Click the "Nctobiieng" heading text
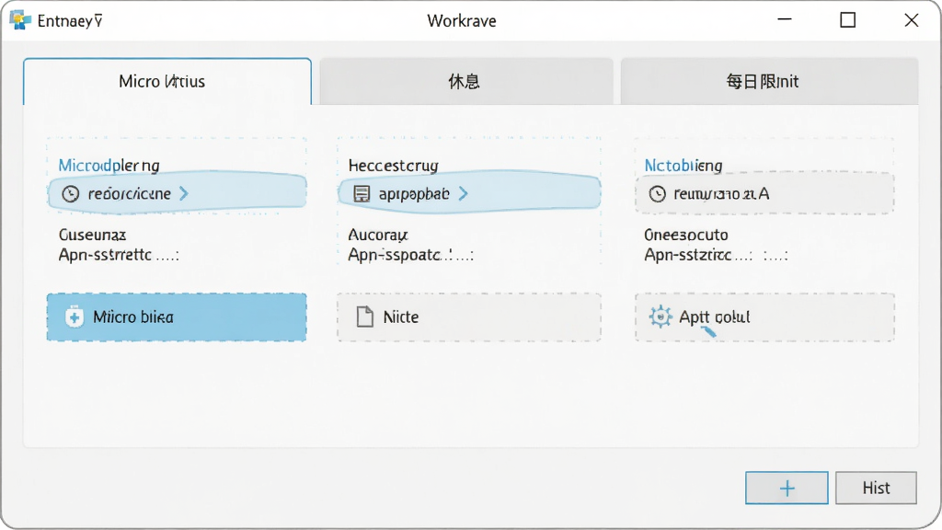 pyautogui.click(x=684, y=166)
